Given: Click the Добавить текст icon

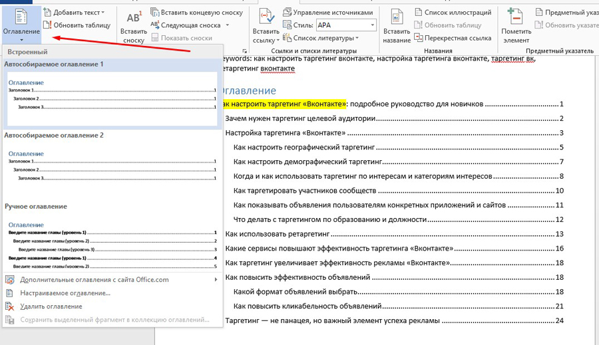Looking at the screenshot, I should [47, 13].
